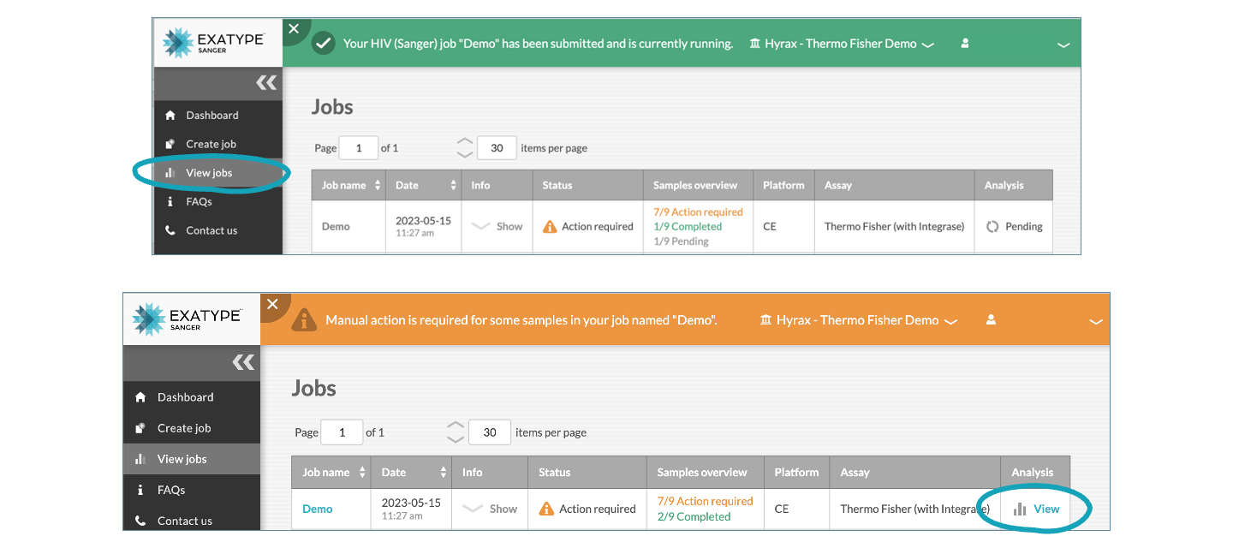Click '7/9 Action required' in bottom table

tap(706, 501)
